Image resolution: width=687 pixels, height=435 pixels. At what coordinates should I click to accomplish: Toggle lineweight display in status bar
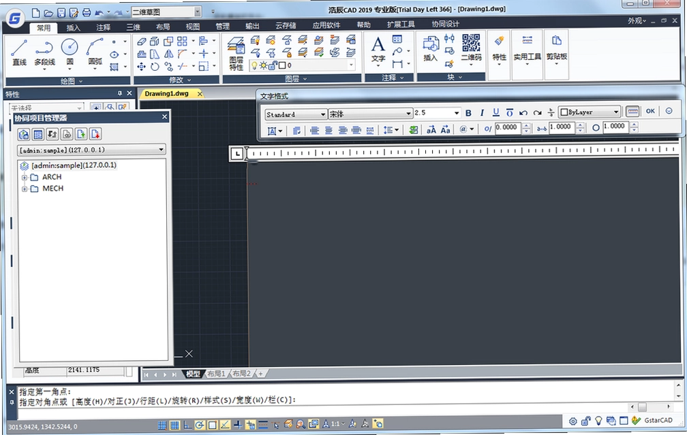pos(263,424)
